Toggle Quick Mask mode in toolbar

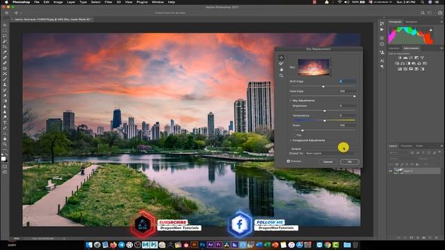tap(5, 167)
